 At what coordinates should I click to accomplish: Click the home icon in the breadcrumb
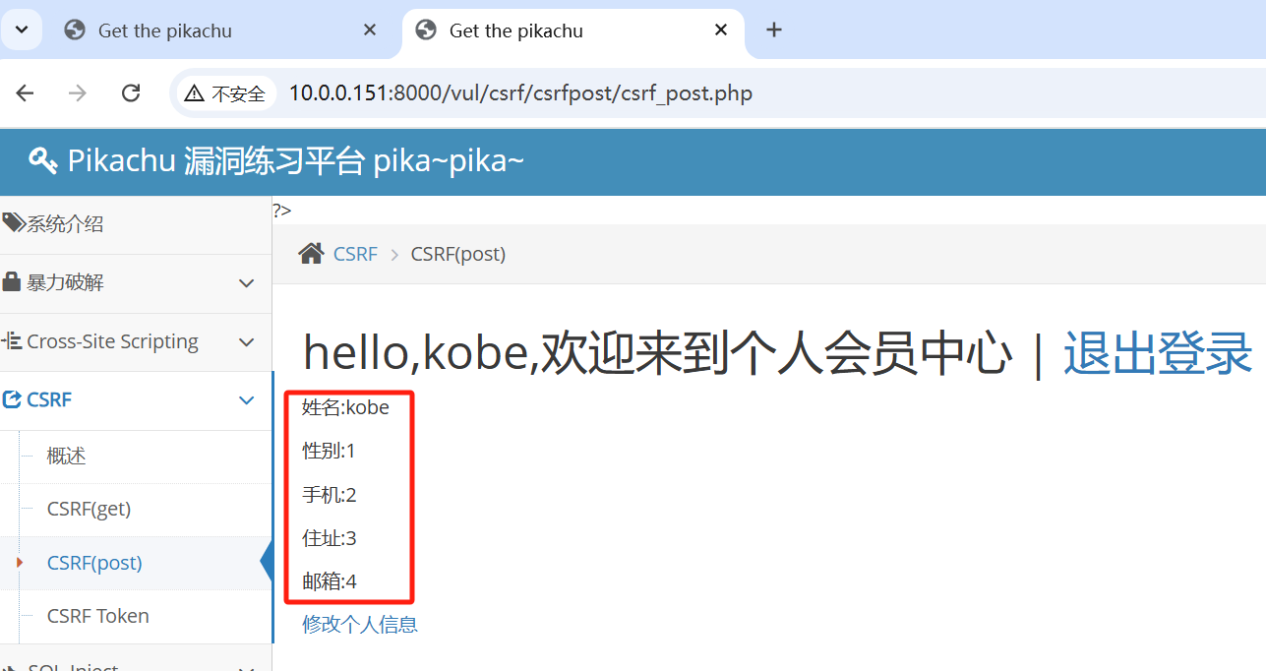(x=310, y=253)
